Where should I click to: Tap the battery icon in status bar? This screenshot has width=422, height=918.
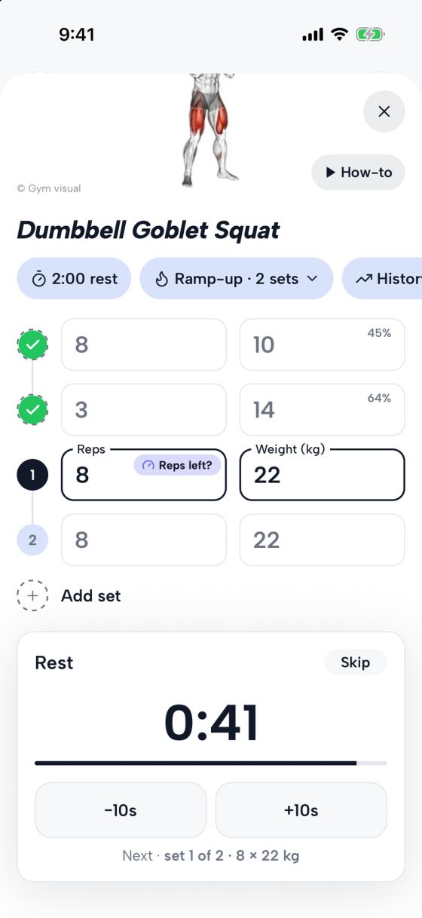[370, 35]
